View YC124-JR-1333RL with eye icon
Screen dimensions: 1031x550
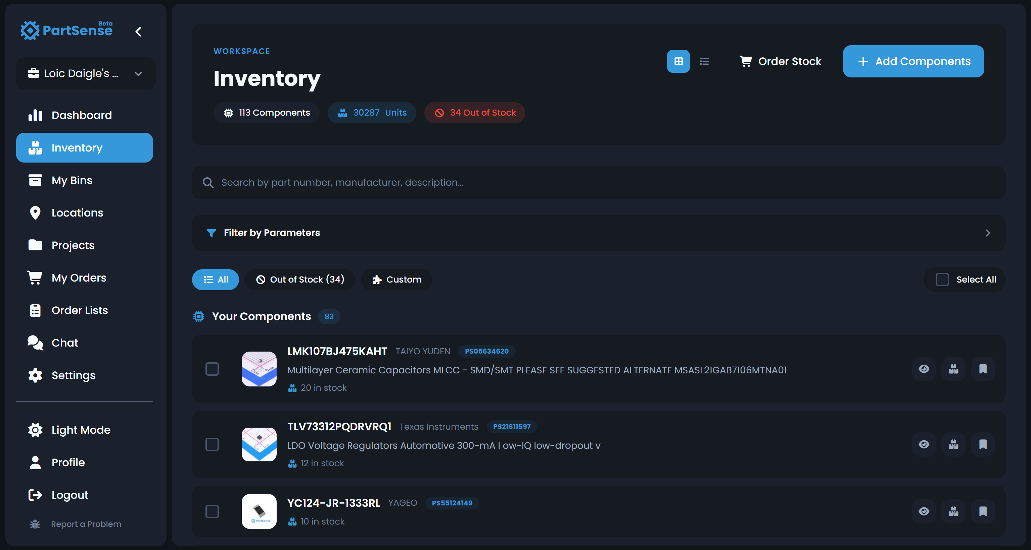point(924,511)
